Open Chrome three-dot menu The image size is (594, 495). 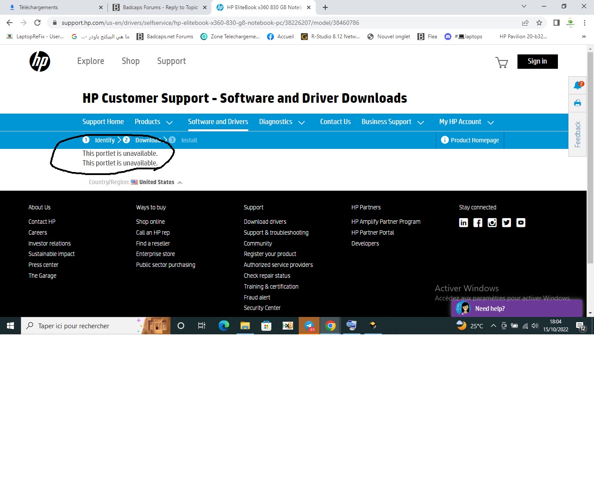(585, 23)
